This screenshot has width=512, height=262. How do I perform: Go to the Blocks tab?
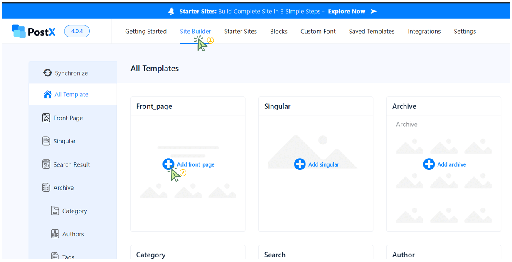tap(279, 31)
